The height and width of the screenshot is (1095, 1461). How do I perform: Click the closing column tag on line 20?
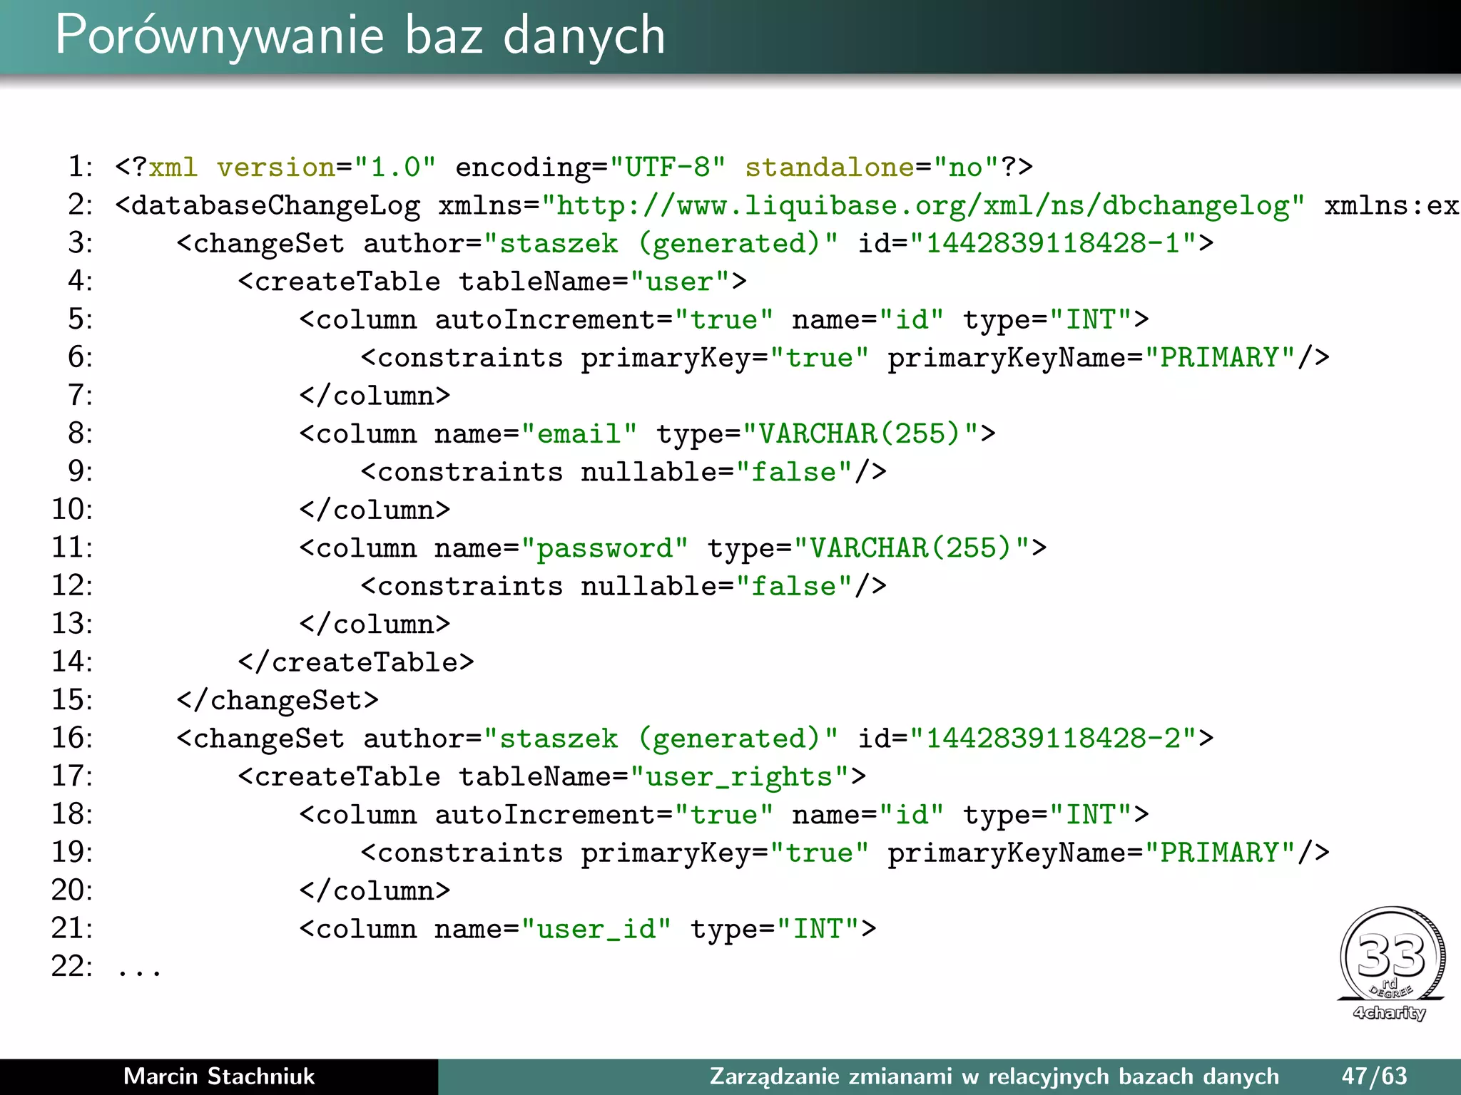(x=375, y=891)
